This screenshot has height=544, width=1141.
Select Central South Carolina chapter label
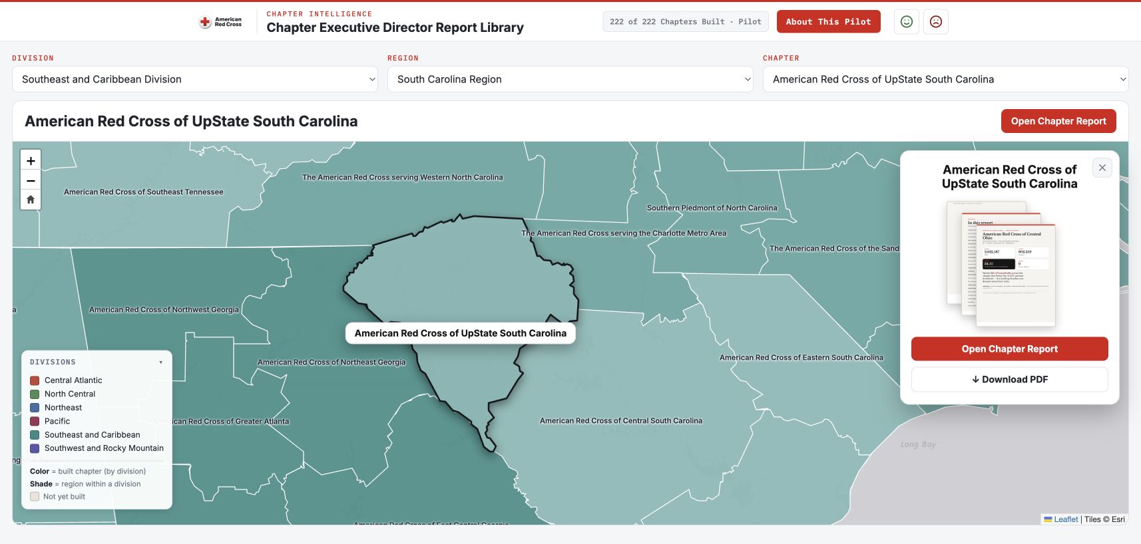[x=621, y=421]
